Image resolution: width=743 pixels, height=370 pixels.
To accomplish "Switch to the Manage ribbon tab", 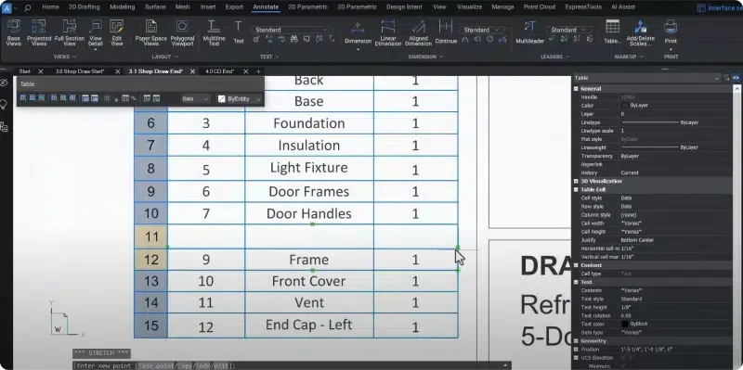I will (x=502, y=7).
